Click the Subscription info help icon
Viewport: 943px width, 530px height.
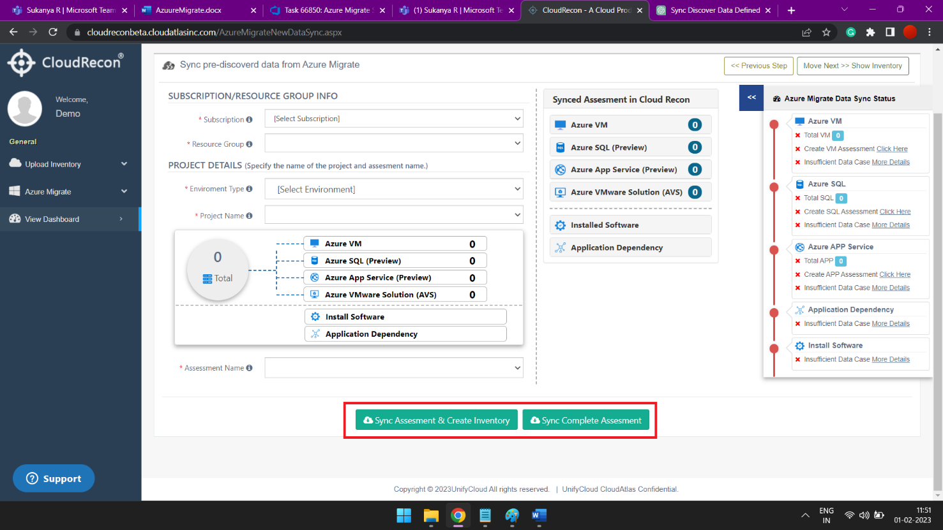pyautogui.click(x=249, y=119)
